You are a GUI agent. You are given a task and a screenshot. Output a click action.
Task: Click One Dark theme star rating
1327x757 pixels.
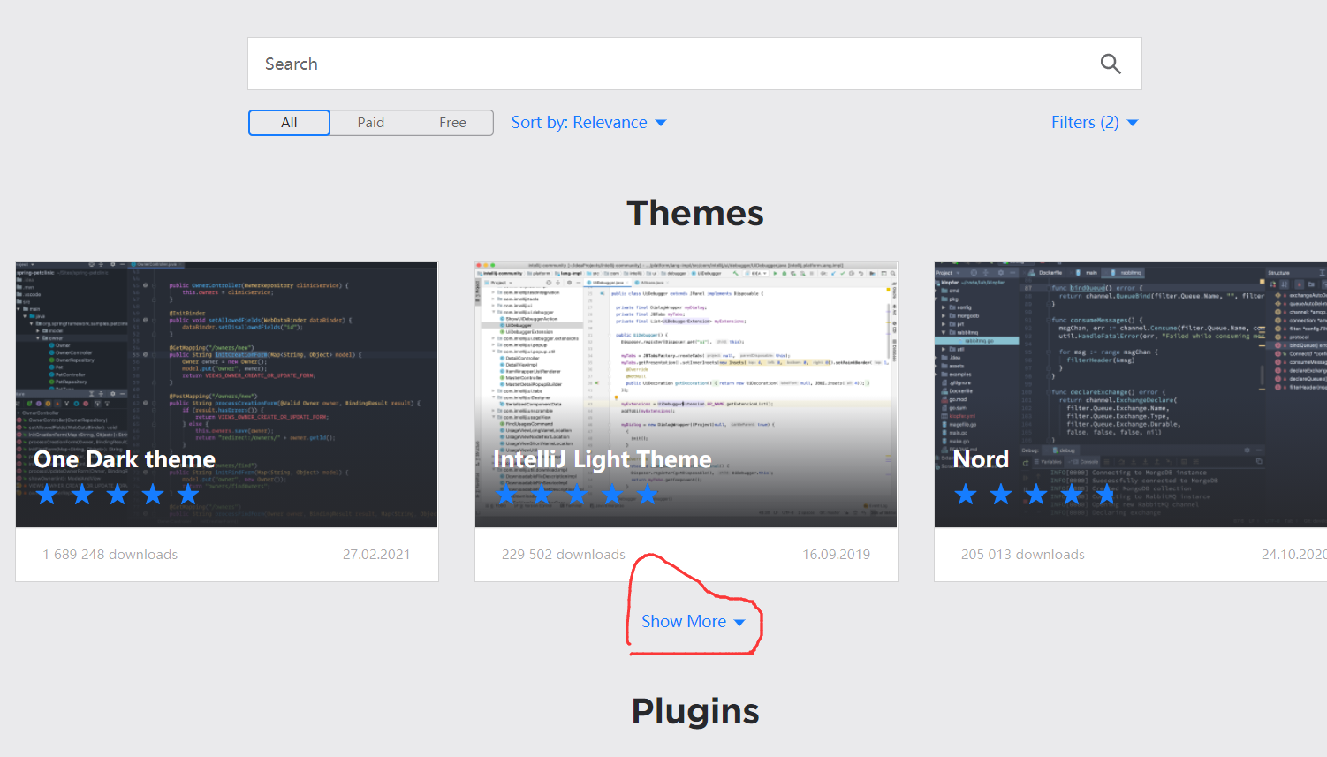click(x=118, y=495)
